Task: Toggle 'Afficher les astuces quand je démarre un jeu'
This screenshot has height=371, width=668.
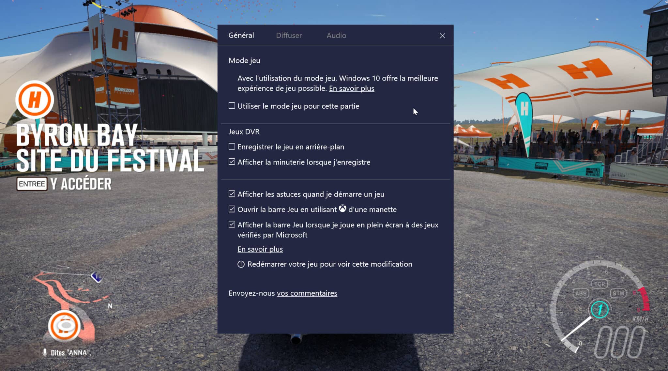Action: click(232, 194)
